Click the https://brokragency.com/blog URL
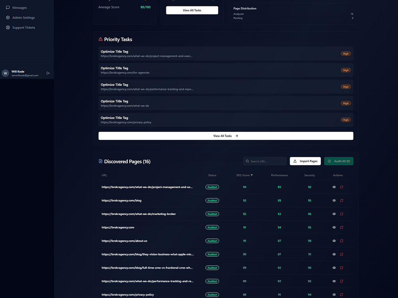Viewport: 398px width, 298px height. [x=121, y=200]
